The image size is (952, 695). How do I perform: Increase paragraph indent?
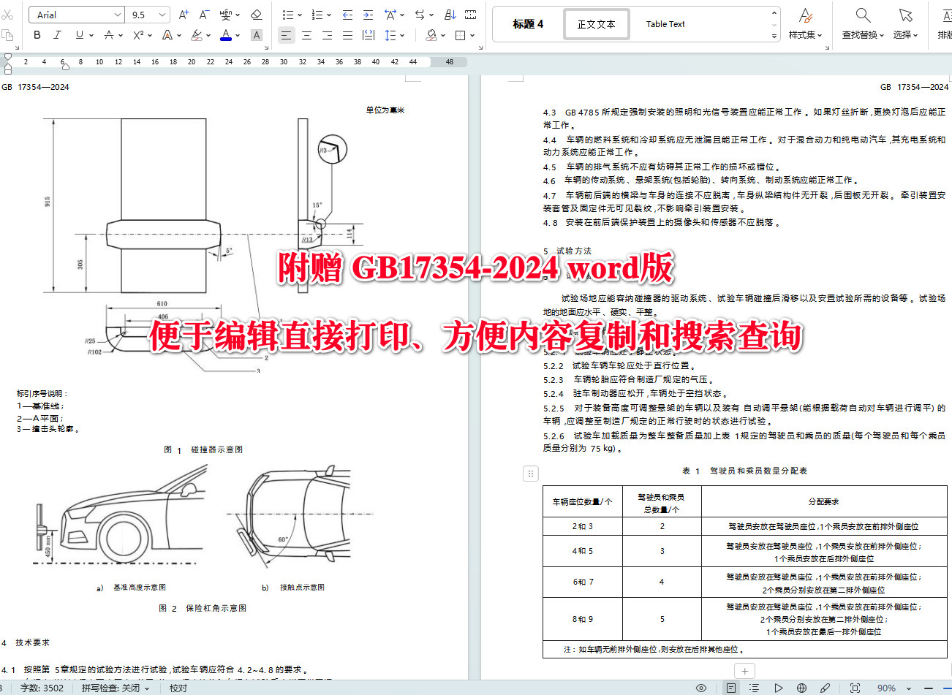click(x=368, y=15)
